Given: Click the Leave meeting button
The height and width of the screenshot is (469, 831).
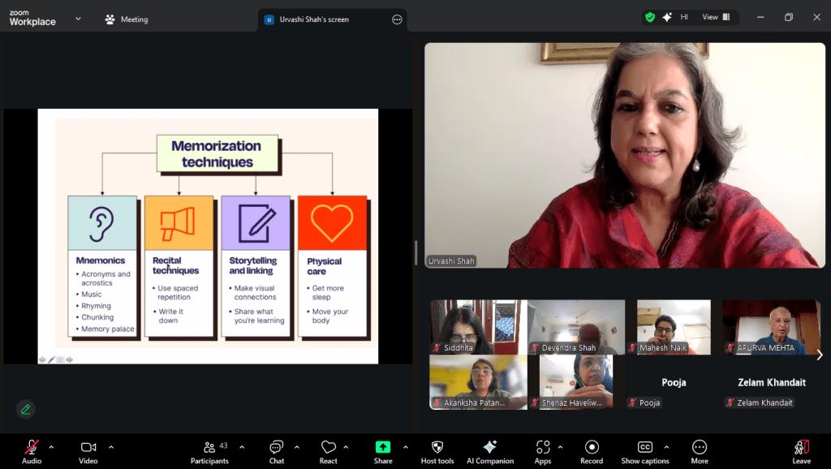Looking at the screenshot, I should click(801, 450).
